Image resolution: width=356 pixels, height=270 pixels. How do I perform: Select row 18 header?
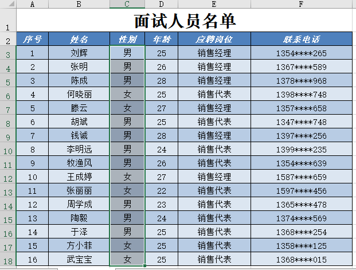pos(7,260)
